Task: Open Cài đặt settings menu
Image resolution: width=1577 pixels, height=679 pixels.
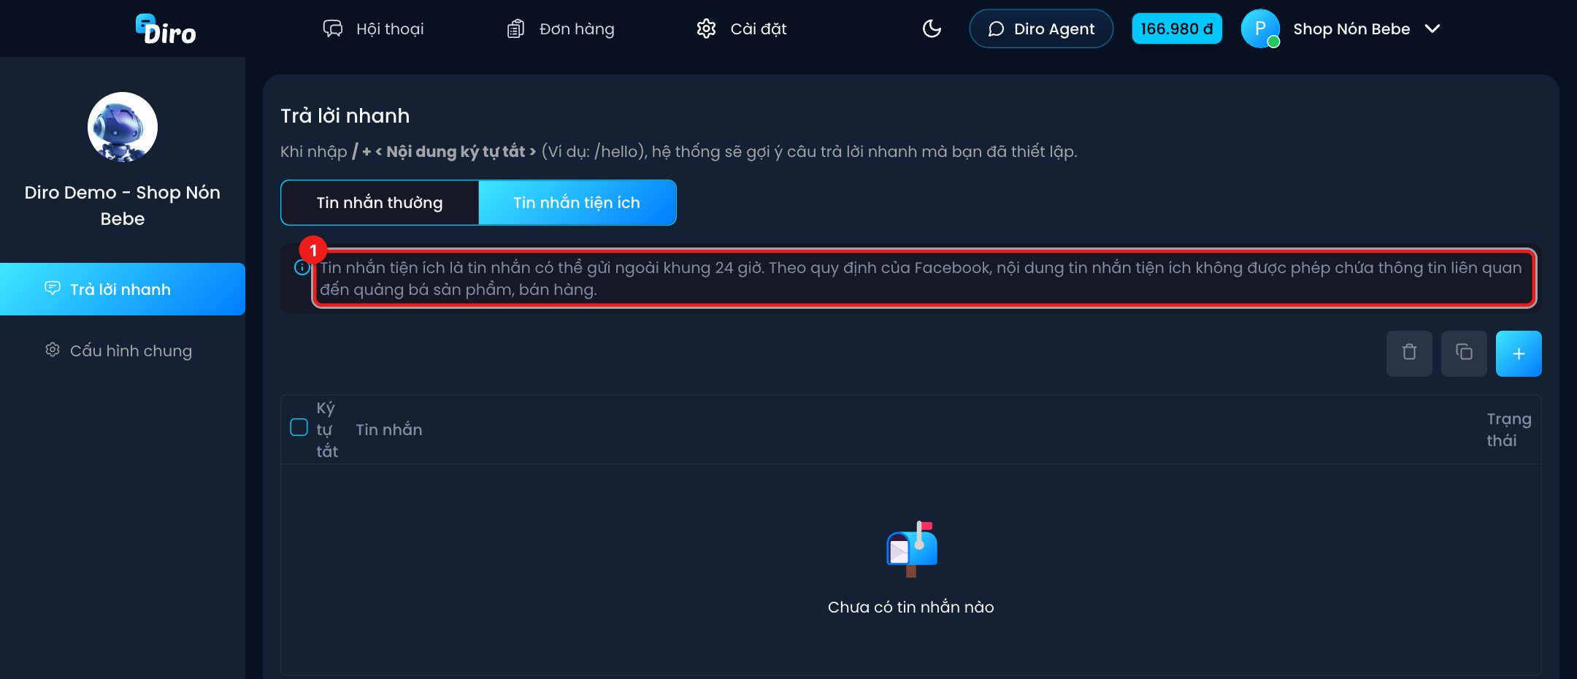Action: coord(741,28)
